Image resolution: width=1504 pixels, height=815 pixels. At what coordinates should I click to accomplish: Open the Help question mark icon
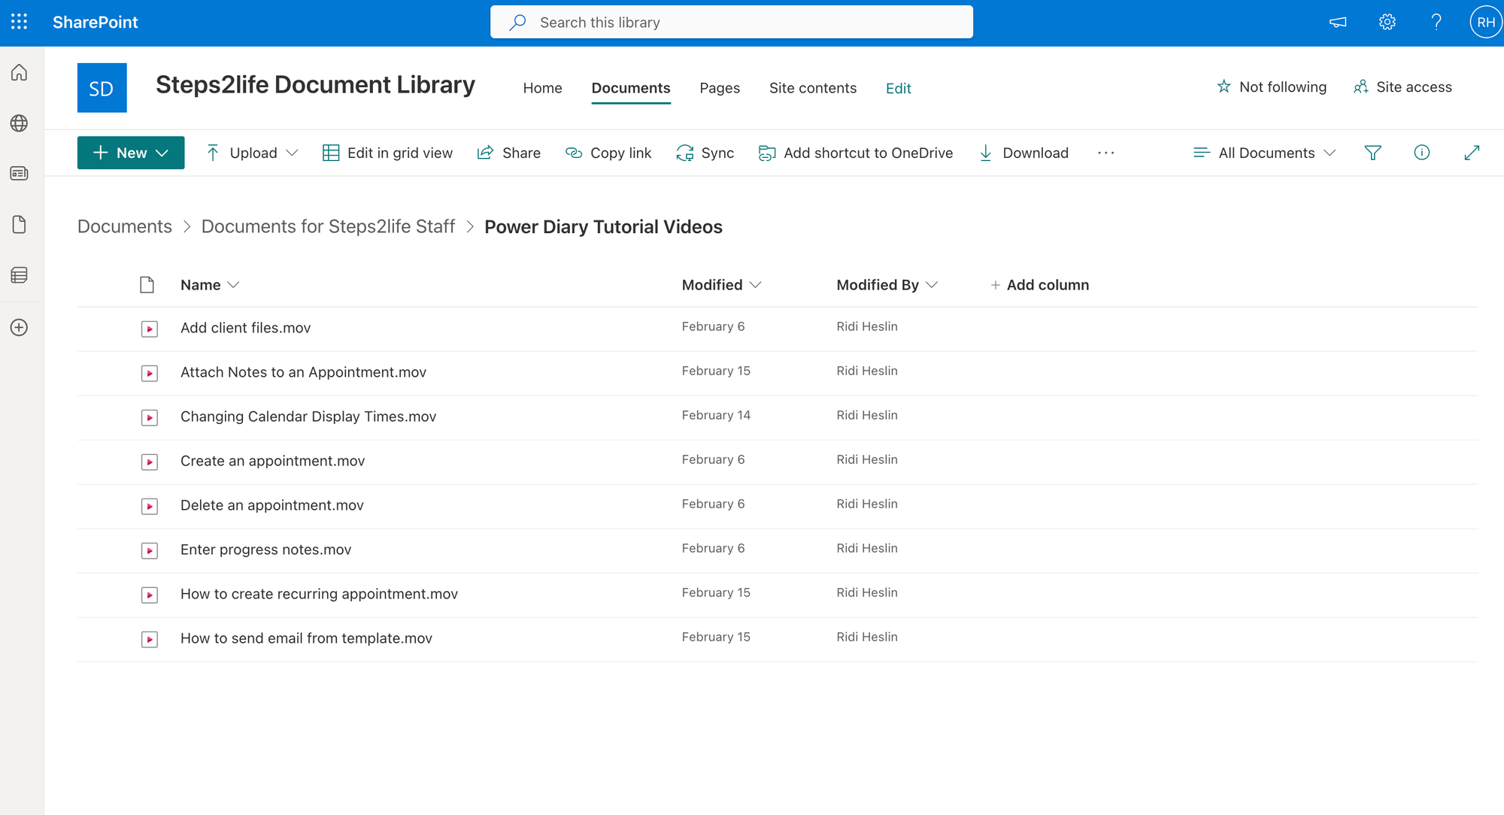tap(1436, 23)
